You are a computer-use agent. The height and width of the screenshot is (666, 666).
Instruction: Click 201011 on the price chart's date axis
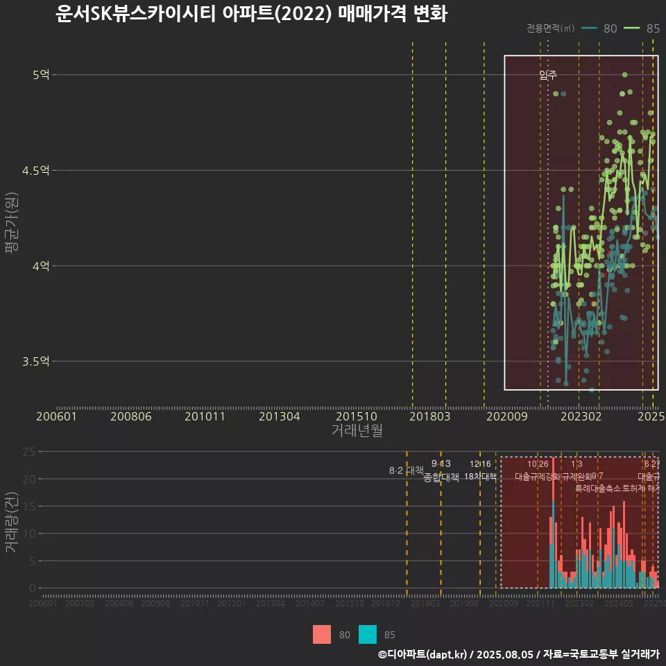[205, 416]
